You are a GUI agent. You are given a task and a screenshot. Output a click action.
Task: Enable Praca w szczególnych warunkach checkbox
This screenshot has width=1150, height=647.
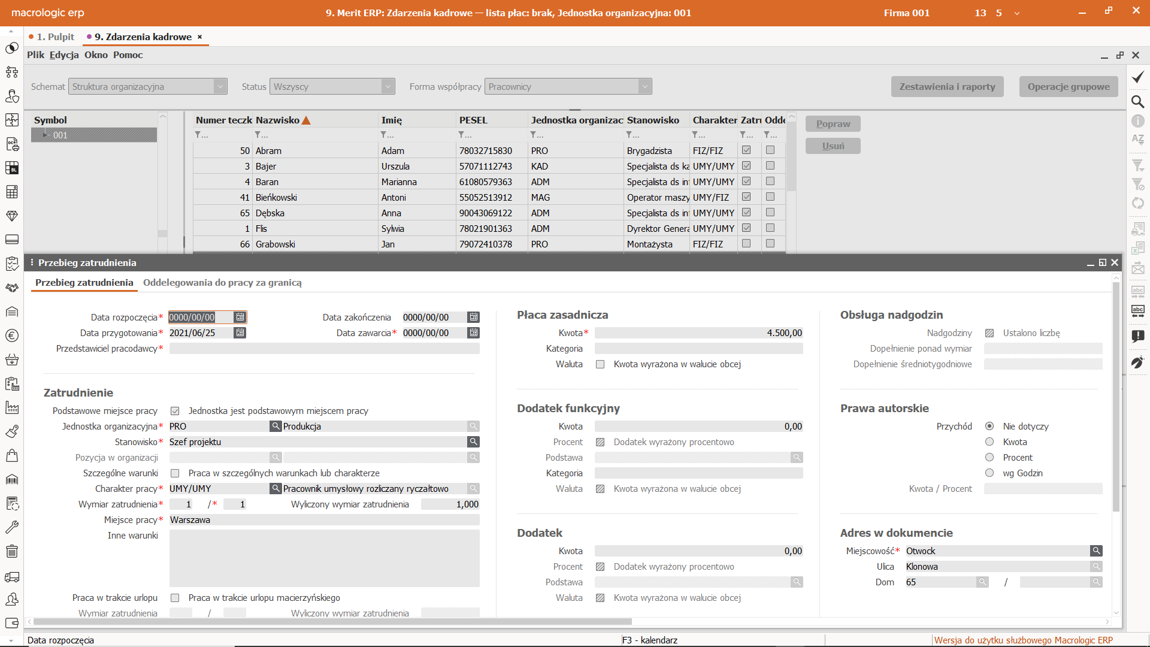tap(175, 473)
